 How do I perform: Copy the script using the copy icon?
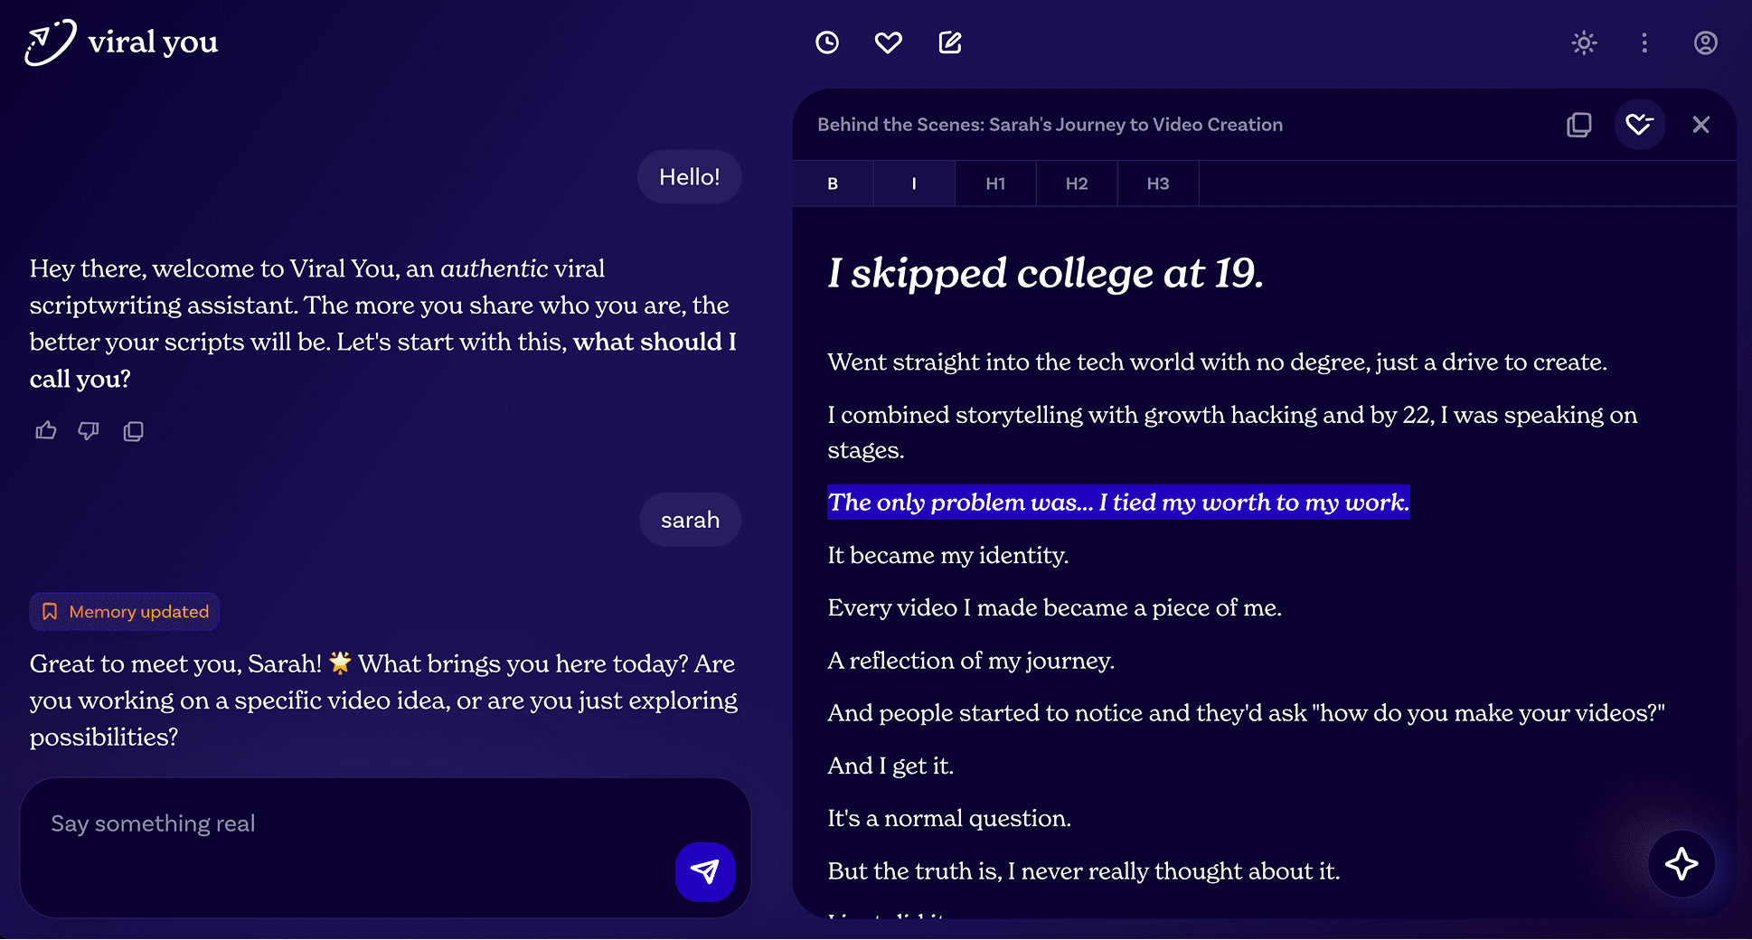click(x=1579, y=125)
